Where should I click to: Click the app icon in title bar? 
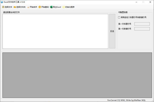(x=2, y=2)
